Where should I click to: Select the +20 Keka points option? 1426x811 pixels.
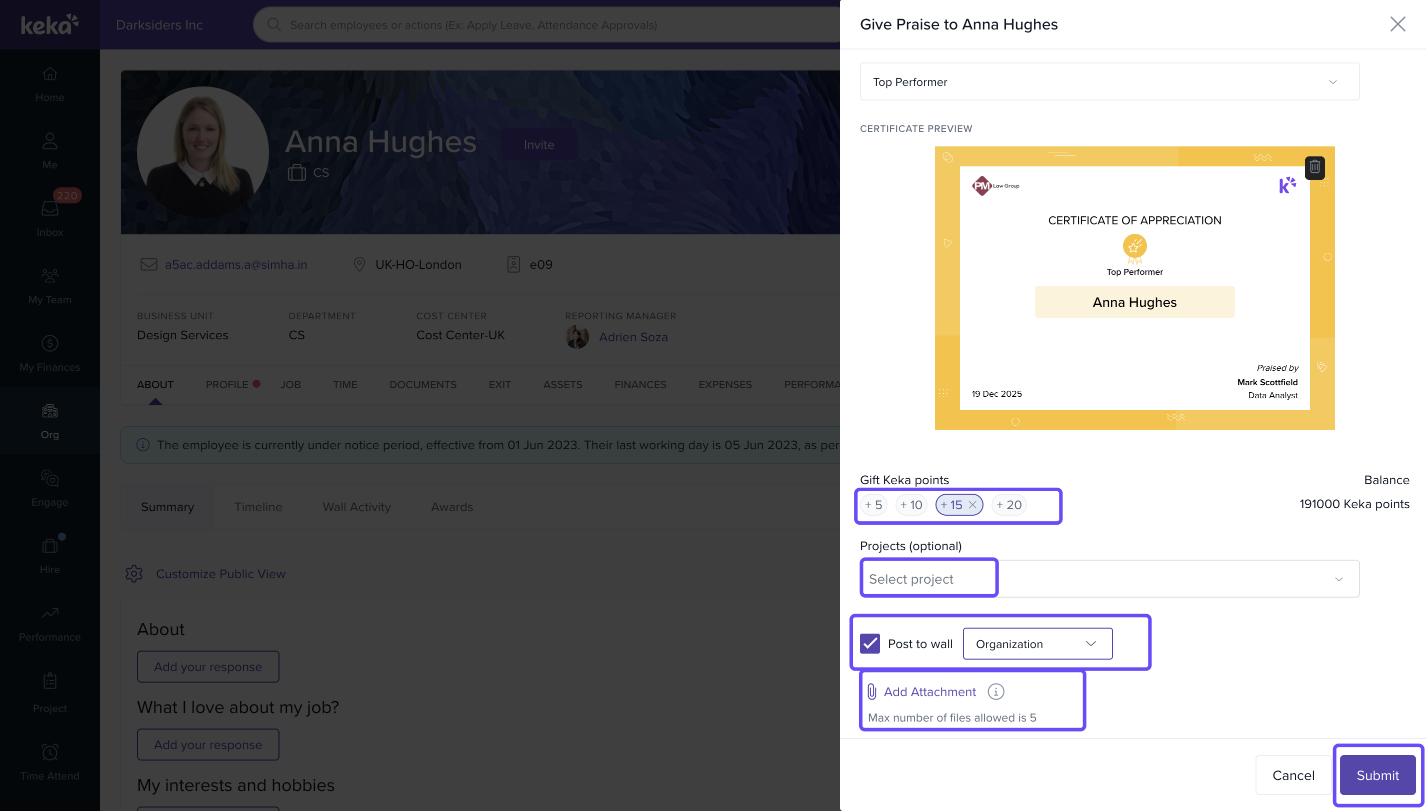(x=1008, y=505)
